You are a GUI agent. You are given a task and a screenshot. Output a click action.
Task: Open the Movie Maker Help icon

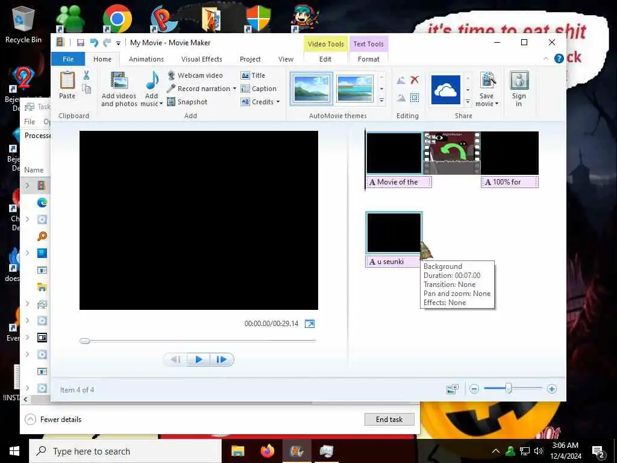click(x=559, y=58)
